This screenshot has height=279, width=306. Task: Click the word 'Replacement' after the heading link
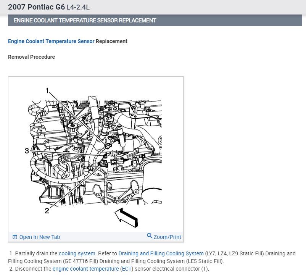click(x=111, y=41)
